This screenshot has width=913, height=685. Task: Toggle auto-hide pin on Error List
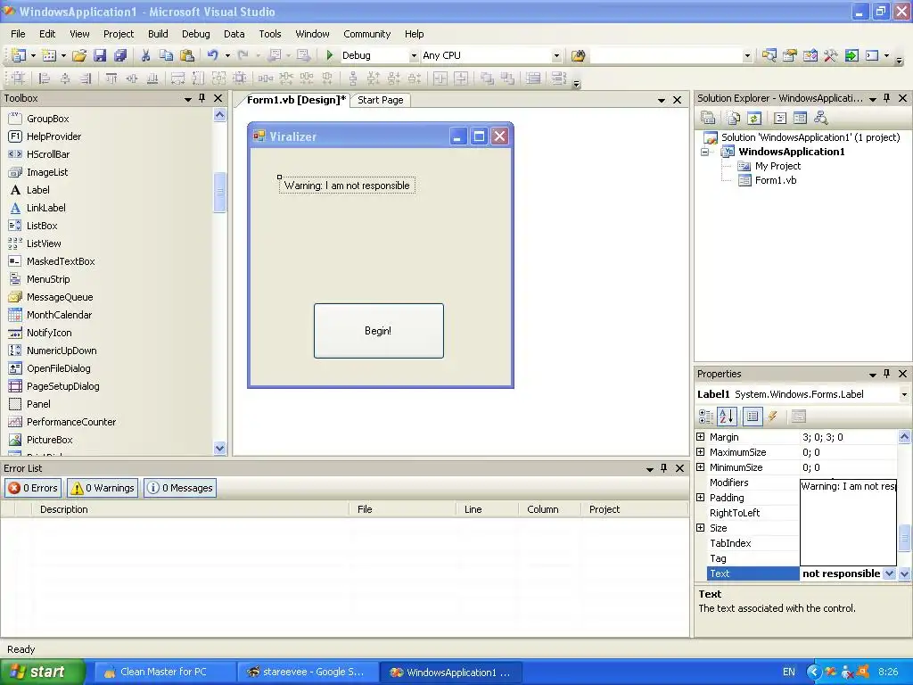(x=663, y=468)
